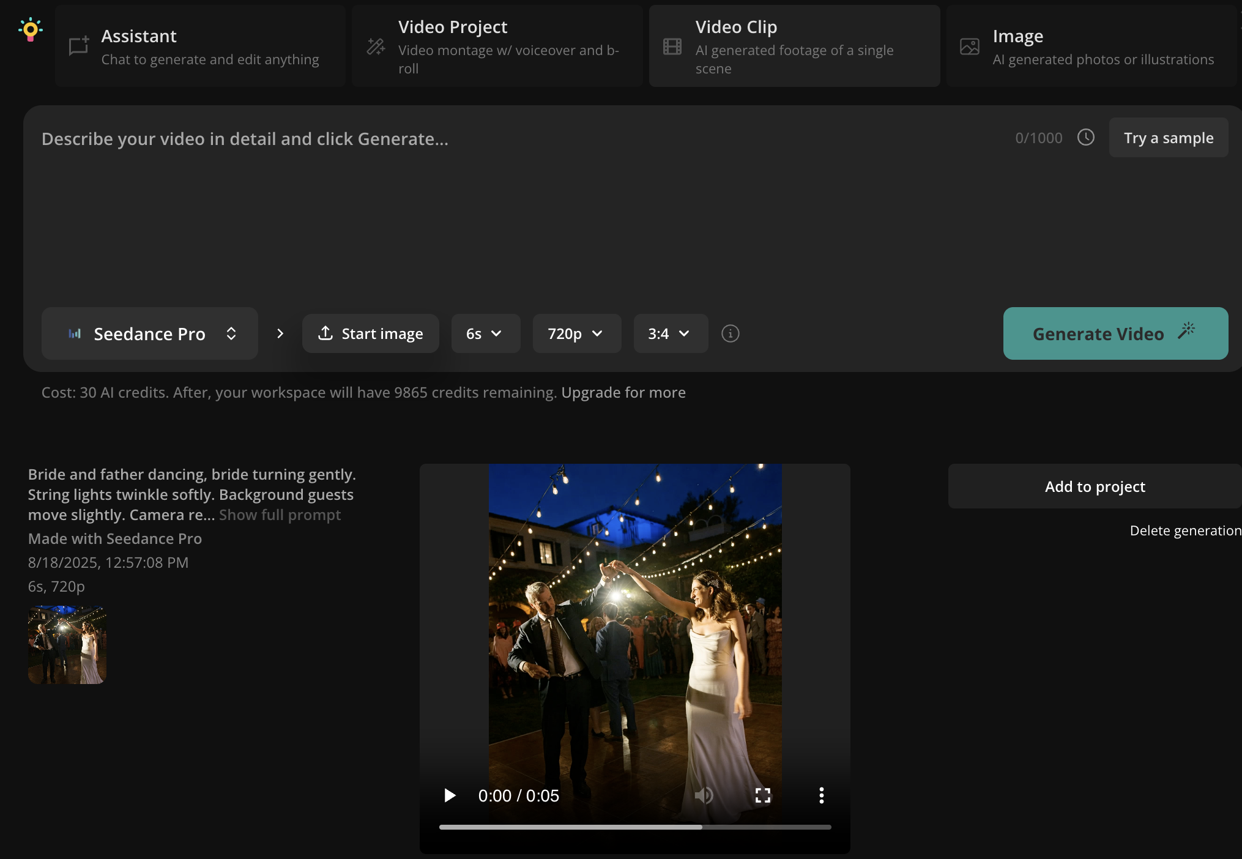This screenshot has width=1242, height=859.
Task: Select the Video Project tab
Action: pyautogui.click(x=497, y=46)
